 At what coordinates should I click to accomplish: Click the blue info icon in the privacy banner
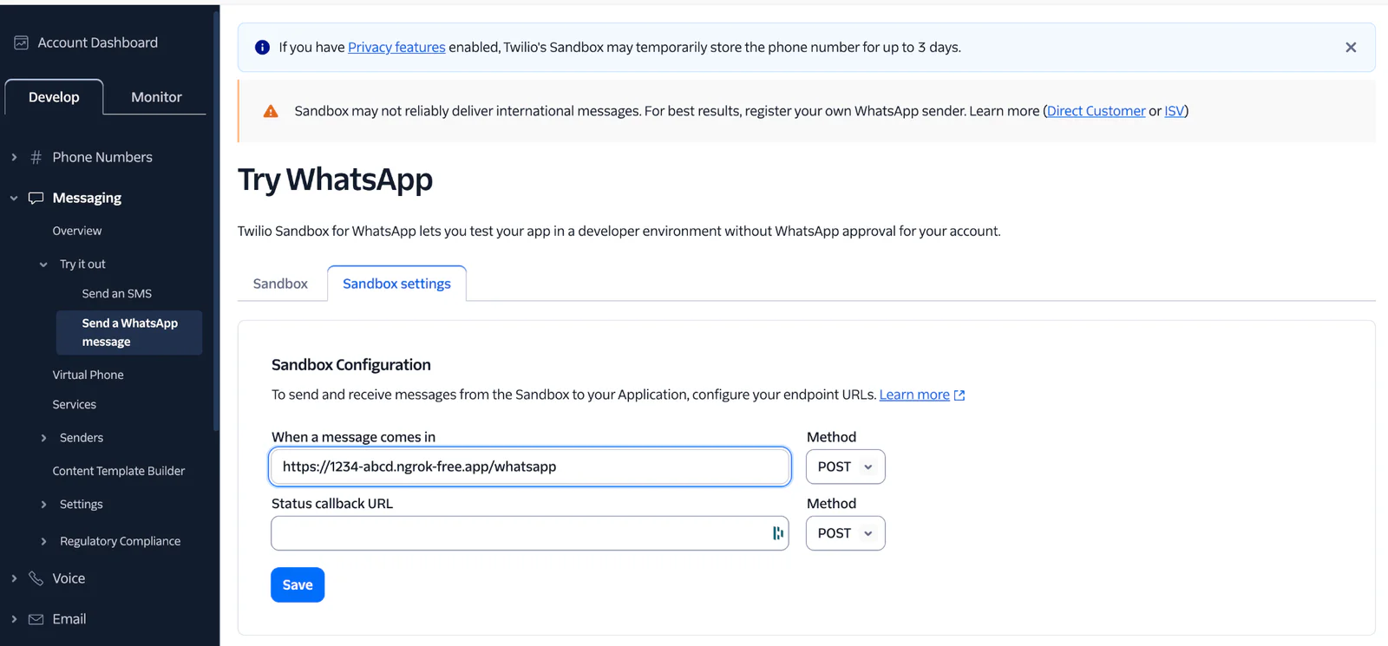tap(262, 48)
